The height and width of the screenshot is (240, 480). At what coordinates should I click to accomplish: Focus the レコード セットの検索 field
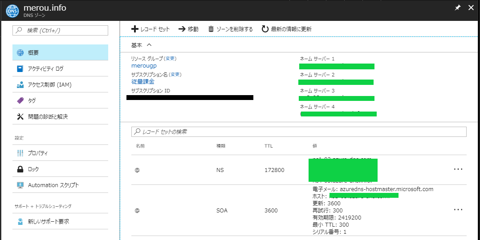coord(299,132)
